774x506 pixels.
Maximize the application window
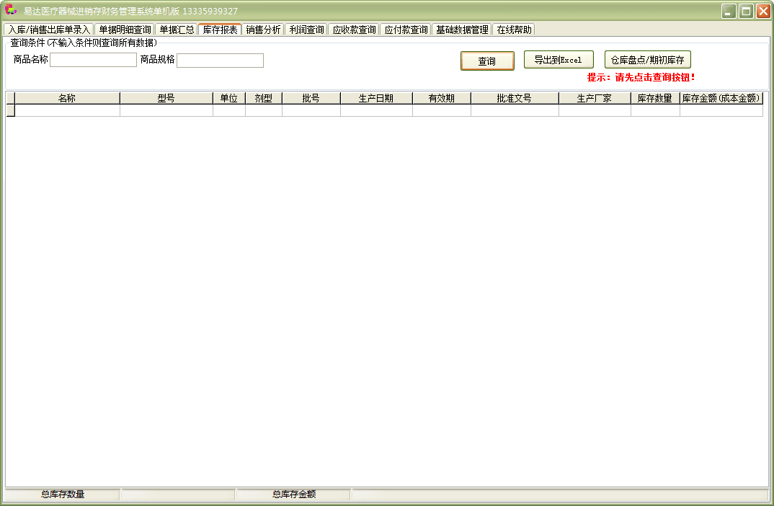[747, 12]
